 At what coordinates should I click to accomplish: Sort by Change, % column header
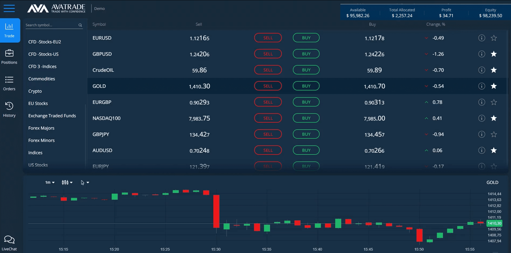[x=436, y=24]
